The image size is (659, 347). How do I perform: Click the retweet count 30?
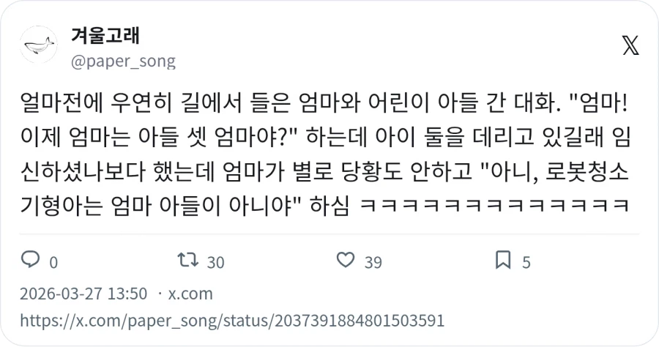click(x=215, y=263)
